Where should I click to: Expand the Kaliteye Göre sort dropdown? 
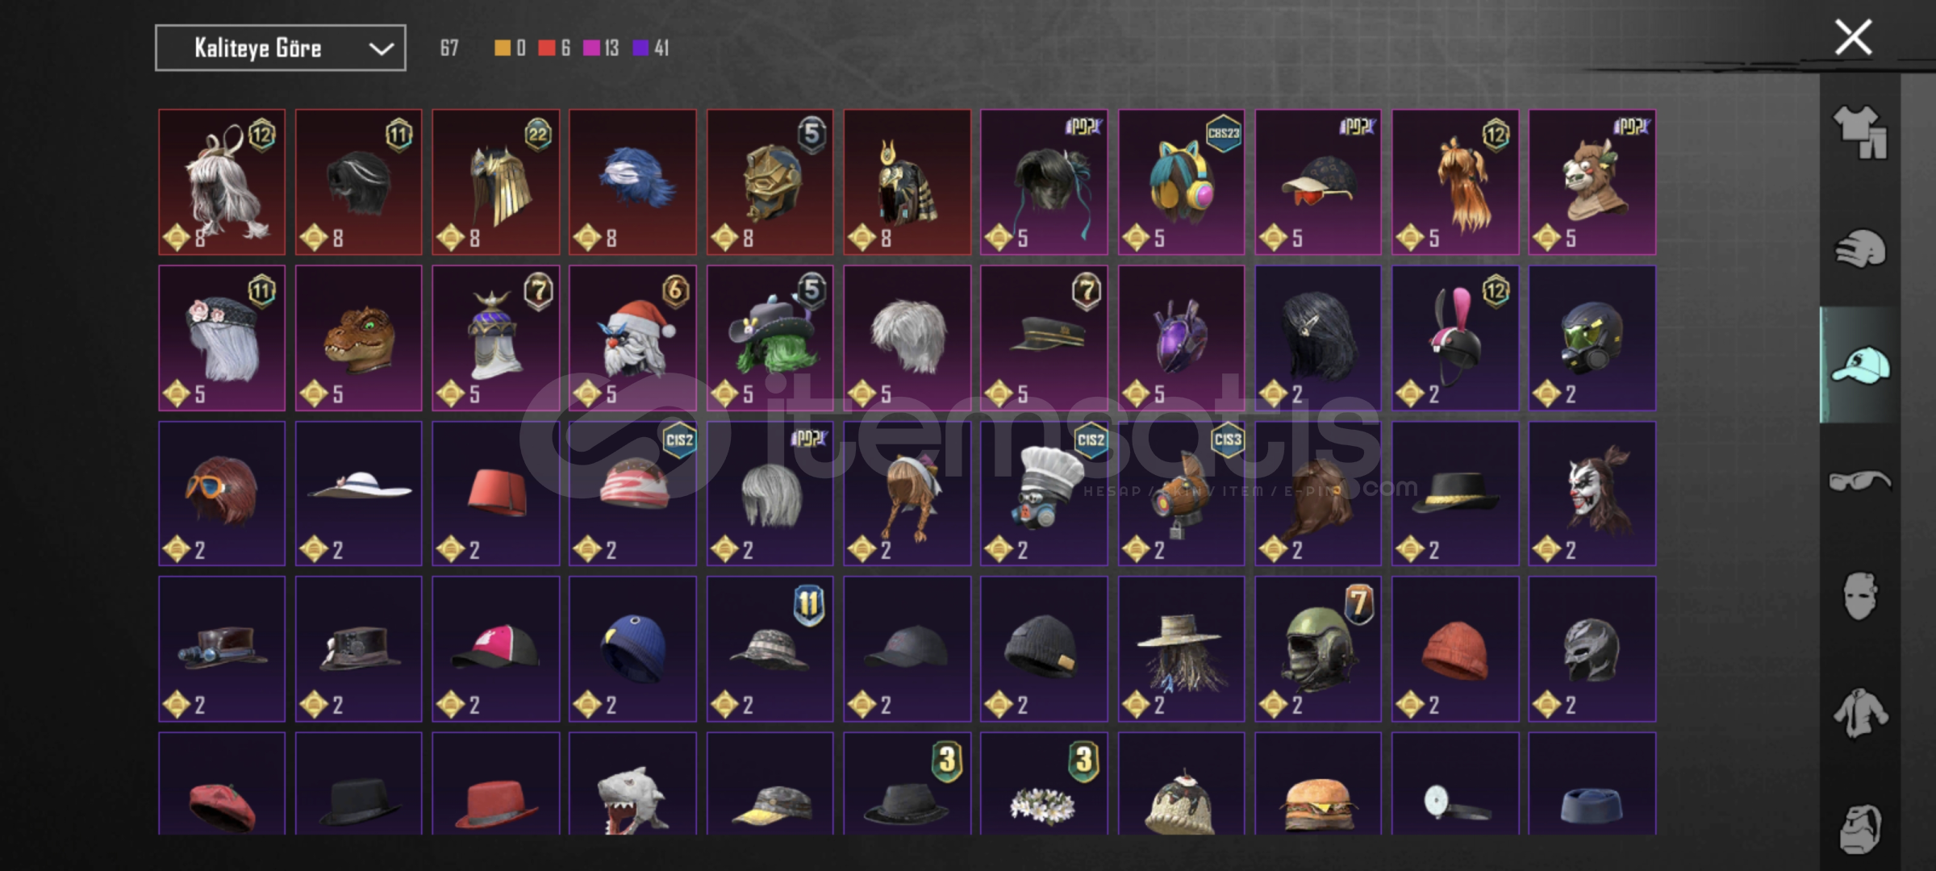click(281, 48)
